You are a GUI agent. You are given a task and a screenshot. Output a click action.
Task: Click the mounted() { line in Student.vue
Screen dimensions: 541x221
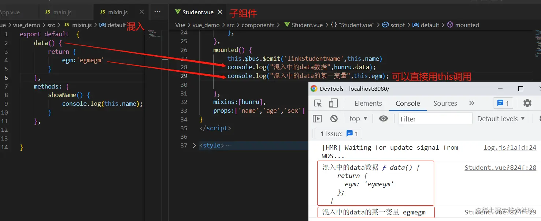[x=233, y=50]
